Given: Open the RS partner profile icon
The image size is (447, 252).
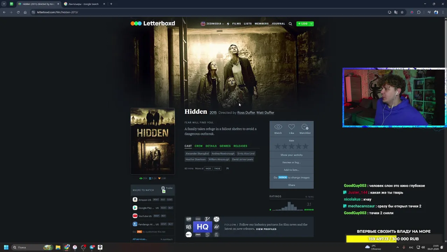Looking at the screenshot, I should (x=189, y=227).
